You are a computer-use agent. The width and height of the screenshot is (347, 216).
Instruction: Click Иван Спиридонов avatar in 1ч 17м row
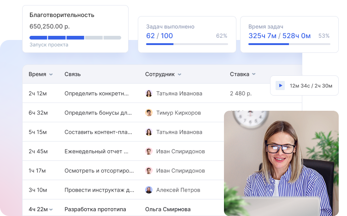click(149, 171)
